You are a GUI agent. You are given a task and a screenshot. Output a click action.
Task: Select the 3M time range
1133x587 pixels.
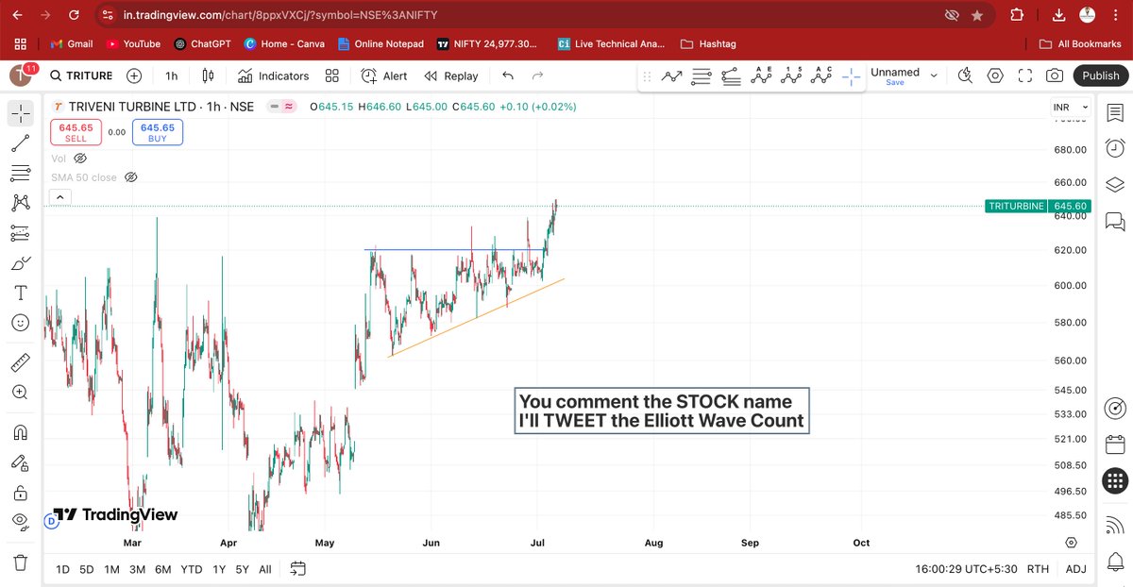coord(137,569)
